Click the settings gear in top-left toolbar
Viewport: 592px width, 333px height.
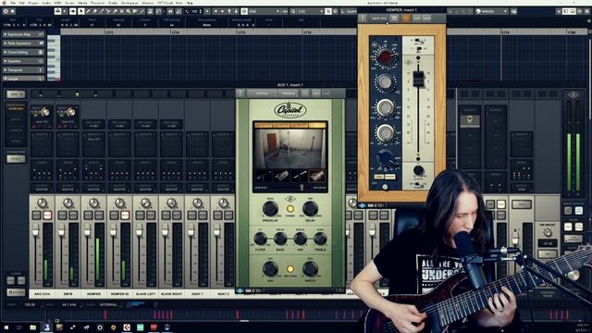6,11
